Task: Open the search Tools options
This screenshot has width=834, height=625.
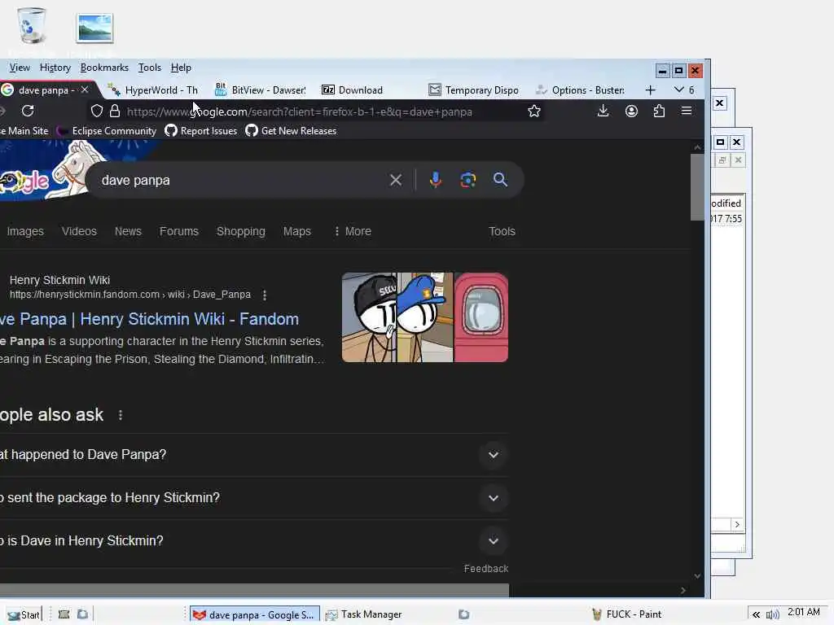Action: 502,231
